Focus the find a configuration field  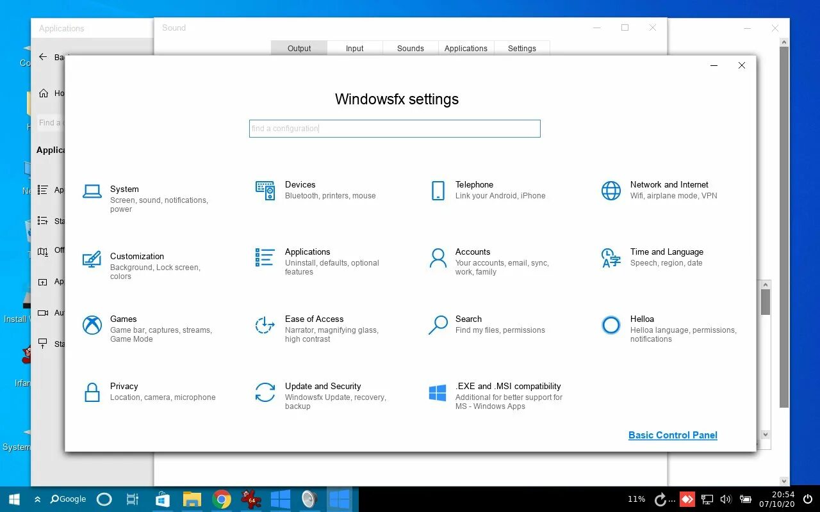[x=395, y=129]
